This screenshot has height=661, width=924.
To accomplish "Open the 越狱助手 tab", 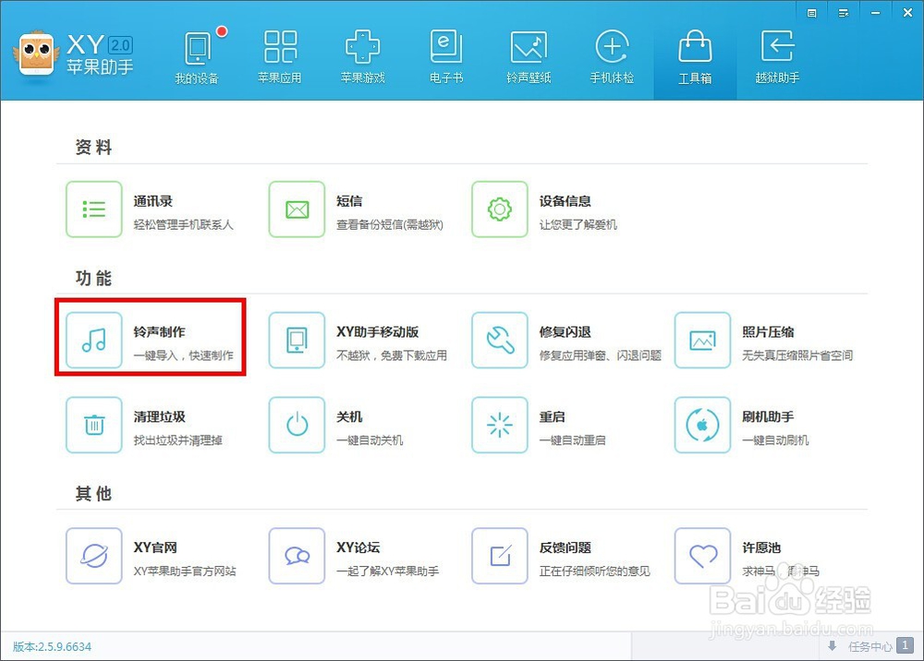I will 777,57.
